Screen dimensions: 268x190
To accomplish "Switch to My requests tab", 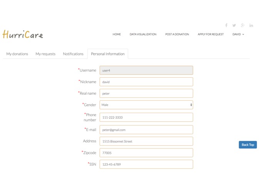I will coord(46,54).
